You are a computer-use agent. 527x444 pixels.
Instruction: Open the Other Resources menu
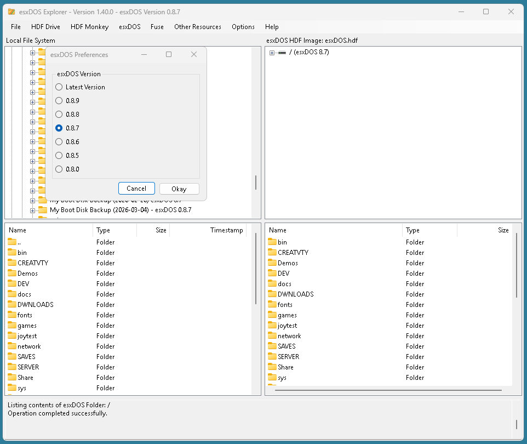pos(198,27)
